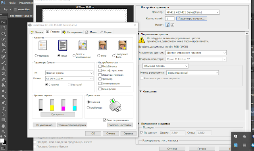Screen dimensions: 254x151
Task: Open Управление цветом dropdown
Action: [x=196, y=53]
